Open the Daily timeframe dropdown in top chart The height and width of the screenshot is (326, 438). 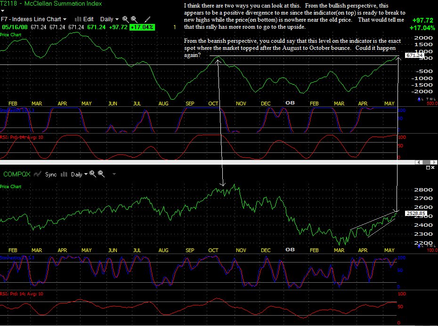pos(109,19)
